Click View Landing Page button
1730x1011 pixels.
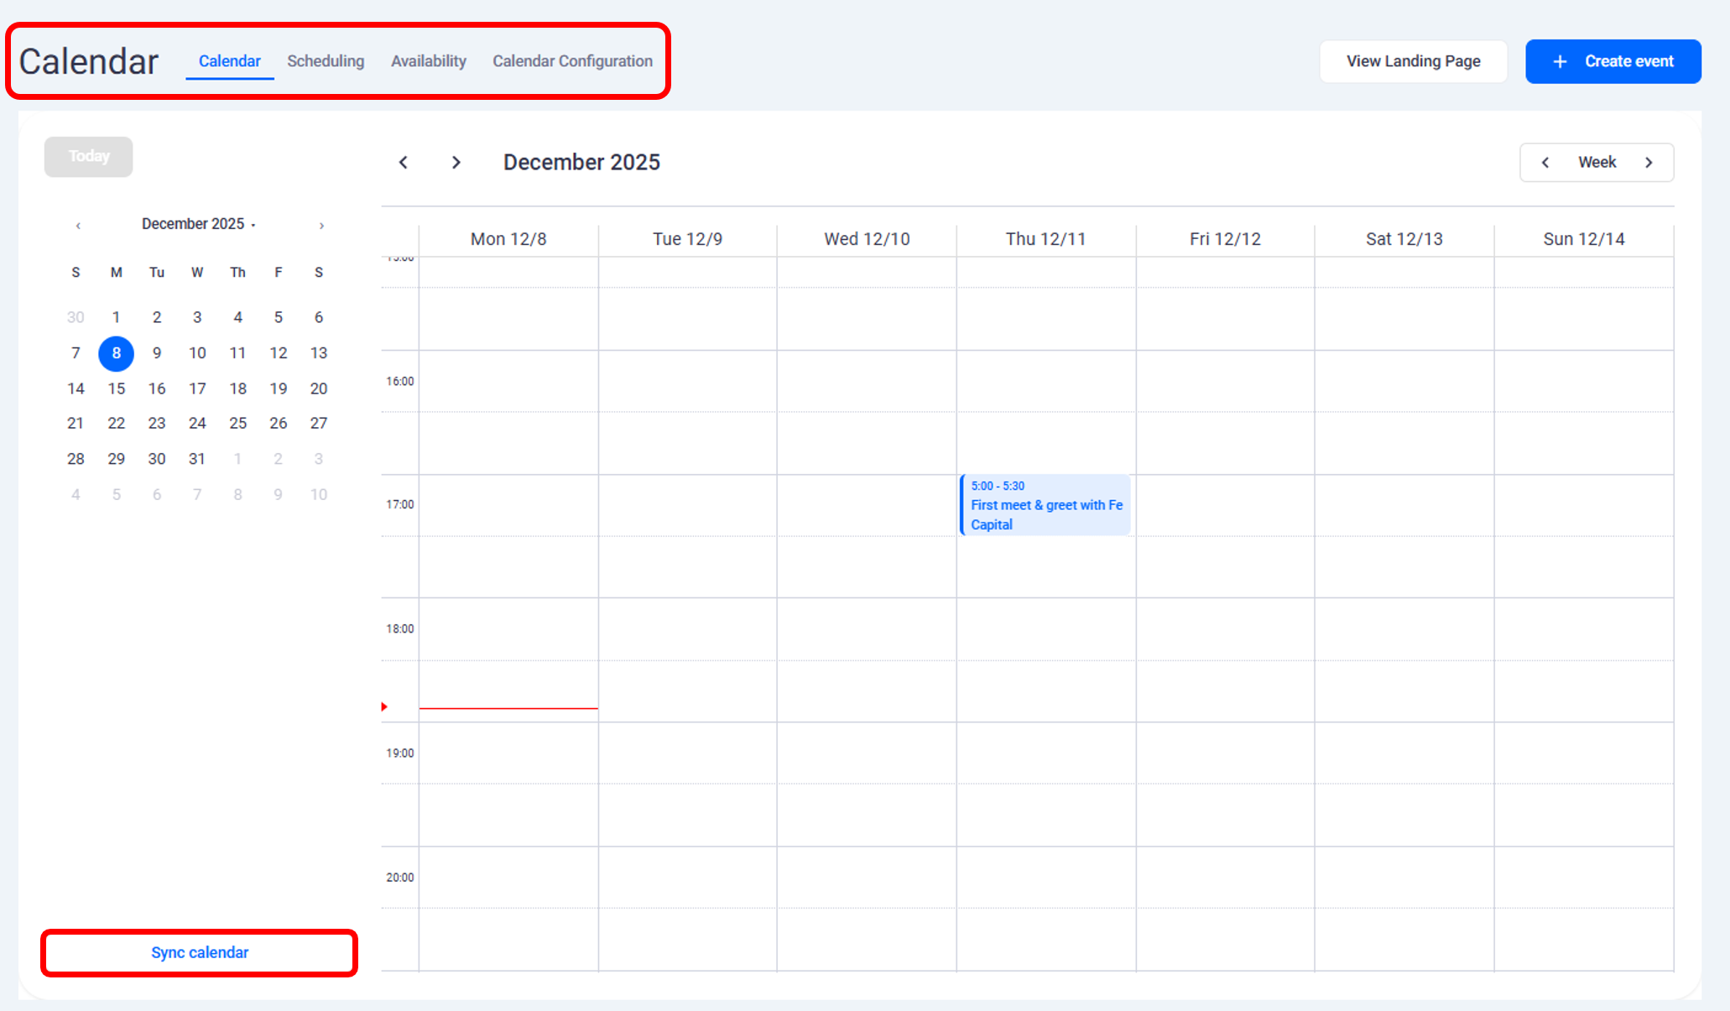(x=1413, y=61)
